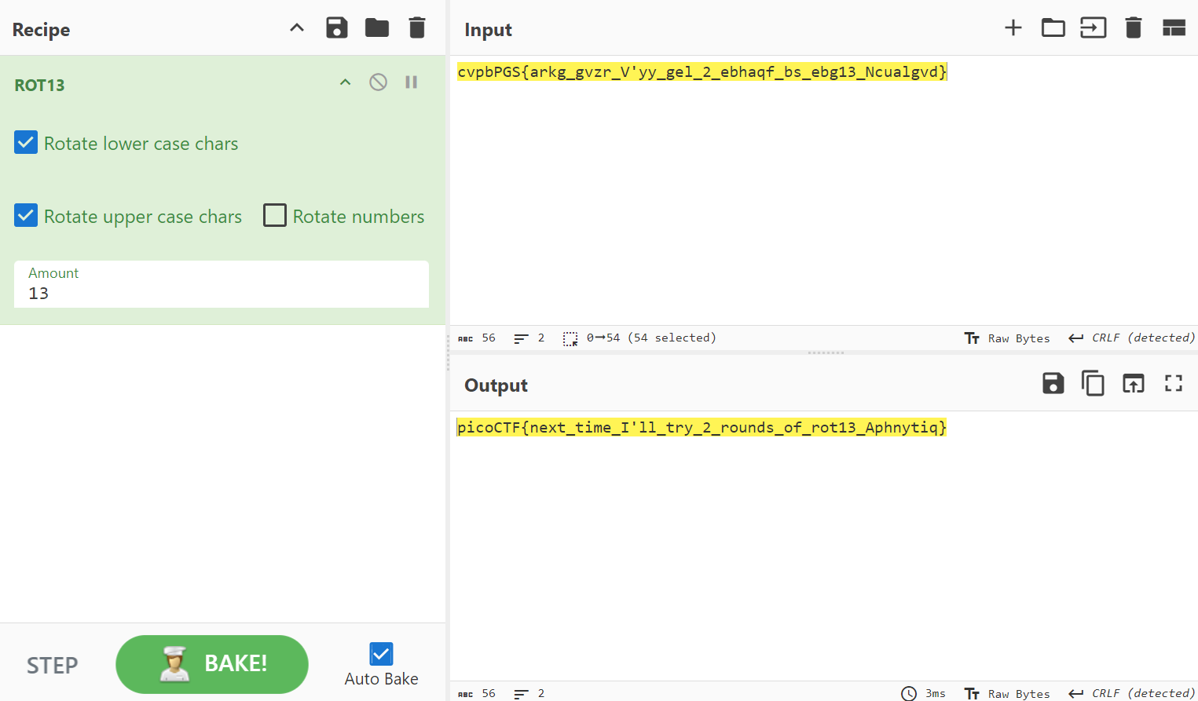Maximise the output pane
The width and height of the screenshot is (1198, 701).
pyautogui.click(x=1174, y=384)
